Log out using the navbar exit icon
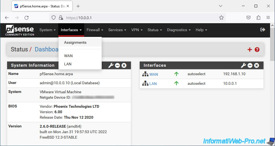The height and width of the screenshot is (146, 275). click(263, 30)
